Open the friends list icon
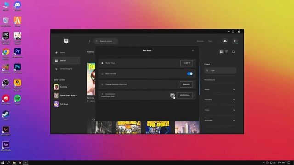The width and height of the screenshot is (294, 165). [225, 41]
